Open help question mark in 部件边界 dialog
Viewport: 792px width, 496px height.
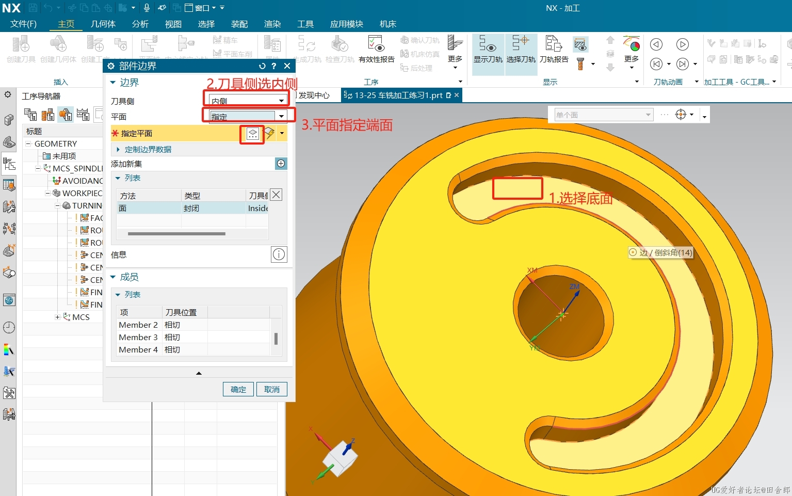[x=274, y=66]
